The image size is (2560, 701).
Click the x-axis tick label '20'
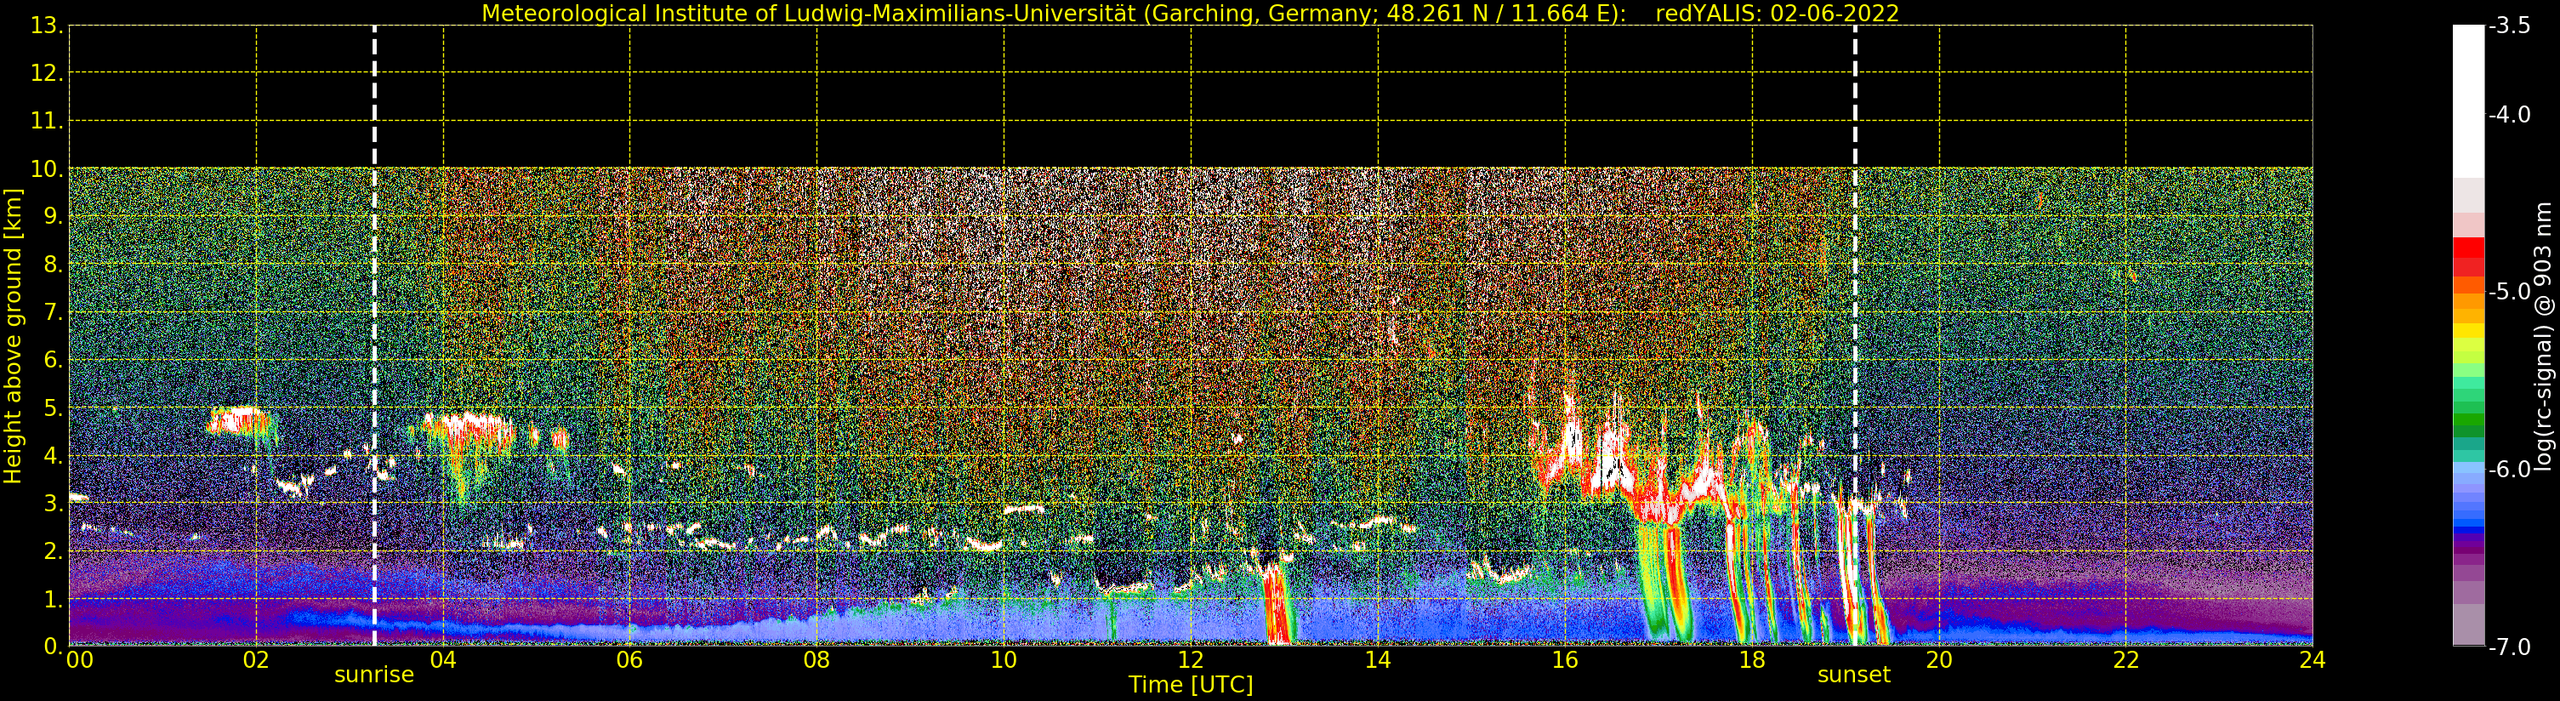pyautogui.click(x=1939, y=660)
